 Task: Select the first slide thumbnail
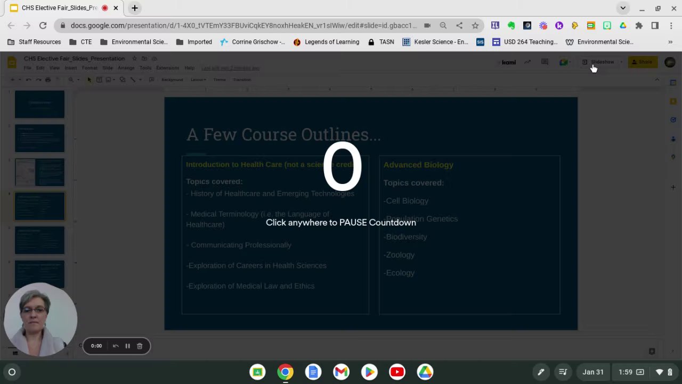pos(39,104)
